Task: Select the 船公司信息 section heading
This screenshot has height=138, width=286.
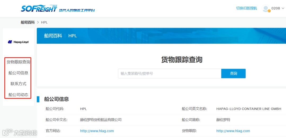Action: click(x=56, y=99)
